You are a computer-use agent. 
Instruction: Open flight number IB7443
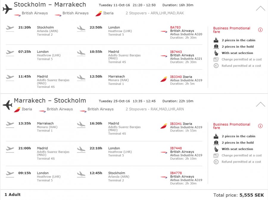coord(176,52)
